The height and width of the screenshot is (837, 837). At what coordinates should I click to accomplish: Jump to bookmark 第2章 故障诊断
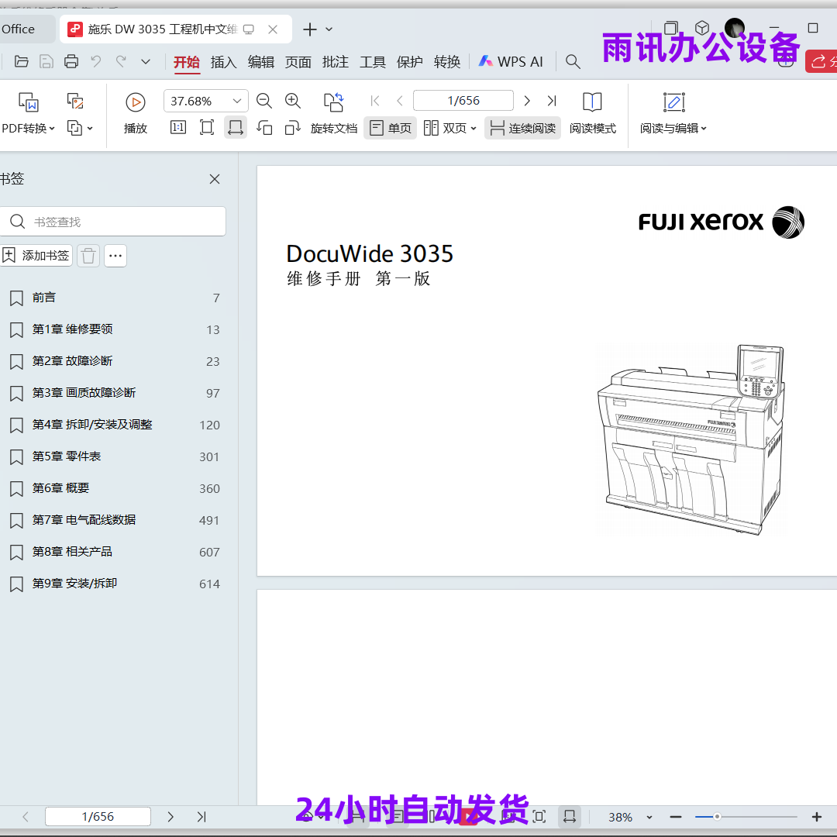point(114,361)
